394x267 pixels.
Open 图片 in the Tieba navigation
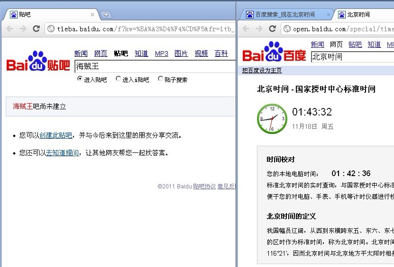(x=181, y=53)
